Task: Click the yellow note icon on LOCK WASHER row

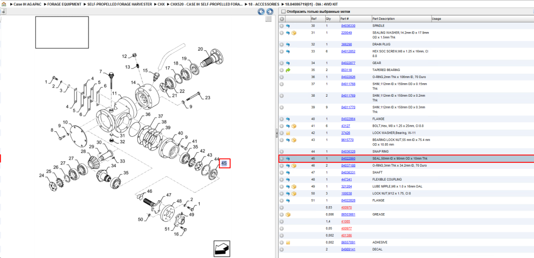Action: (288, 133)
